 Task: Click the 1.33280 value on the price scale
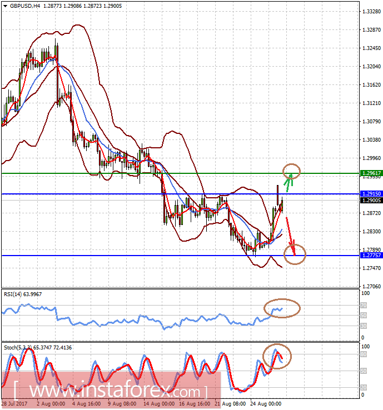click(370, 12)
